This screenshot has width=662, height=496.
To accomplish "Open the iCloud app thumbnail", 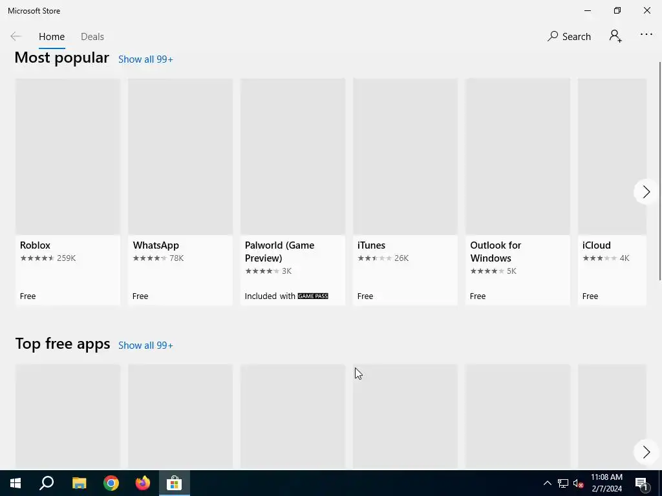I will [612, 156].
